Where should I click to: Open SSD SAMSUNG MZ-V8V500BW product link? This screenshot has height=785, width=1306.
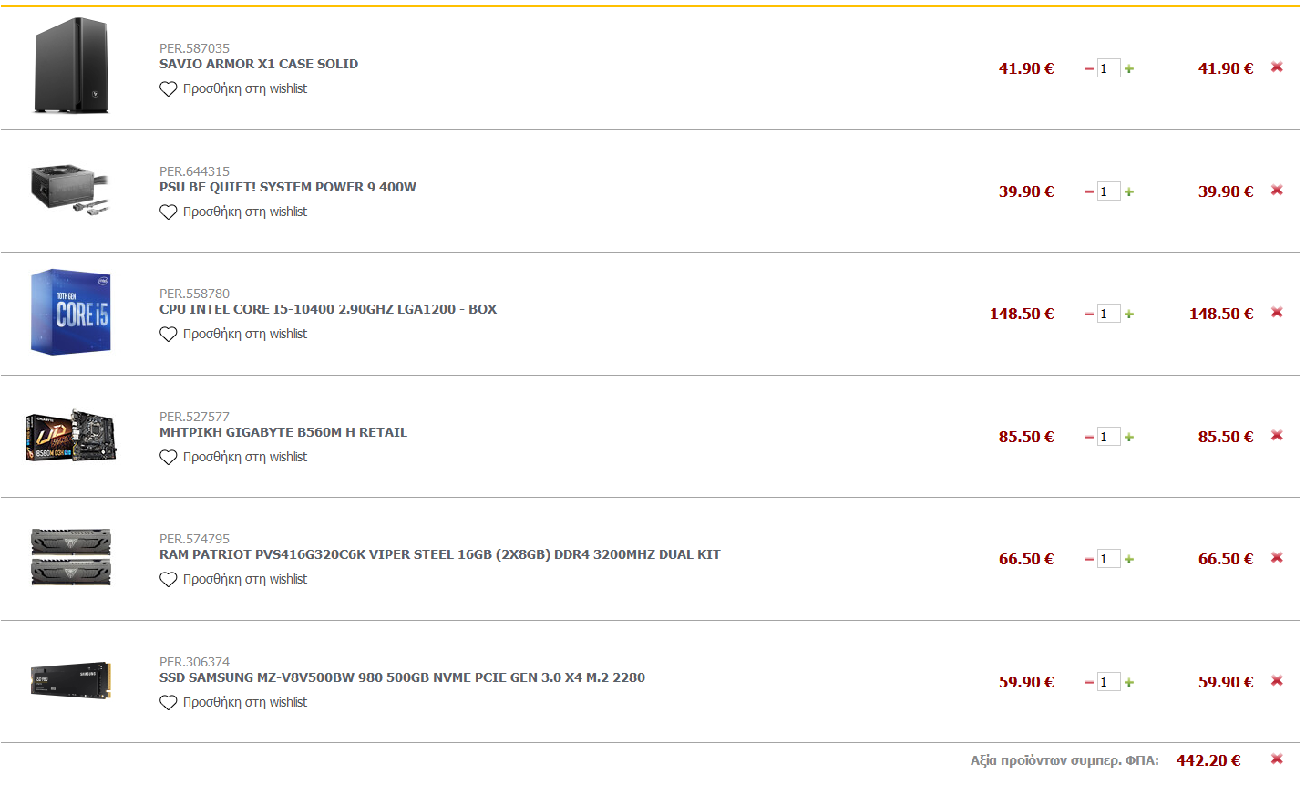pos(402,677)
